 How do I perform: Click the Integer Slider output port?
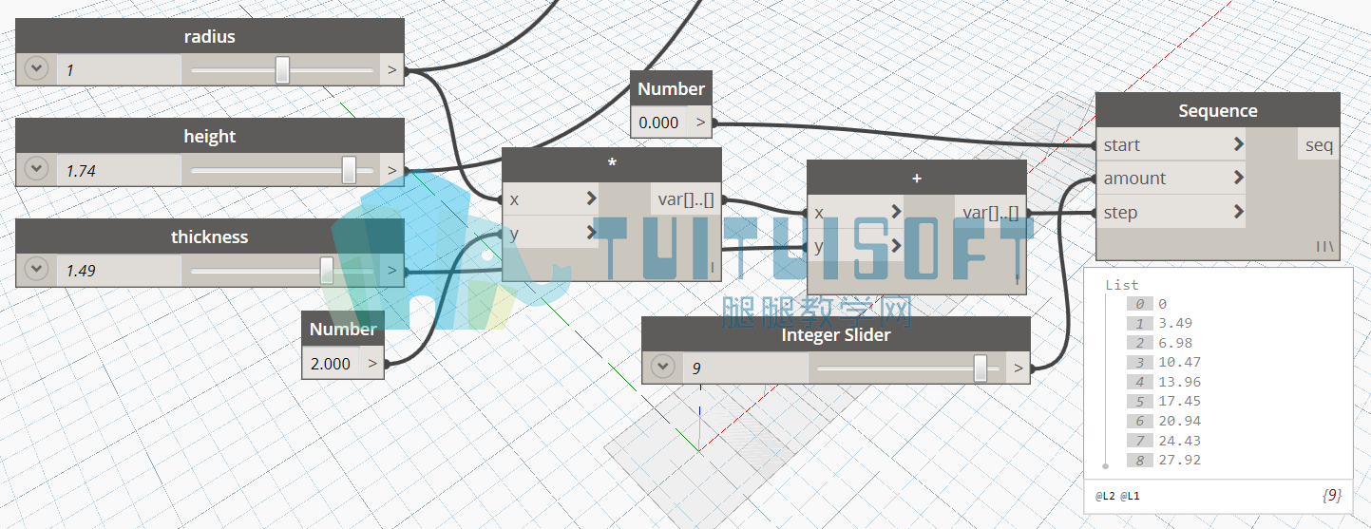pos(1019,368)
